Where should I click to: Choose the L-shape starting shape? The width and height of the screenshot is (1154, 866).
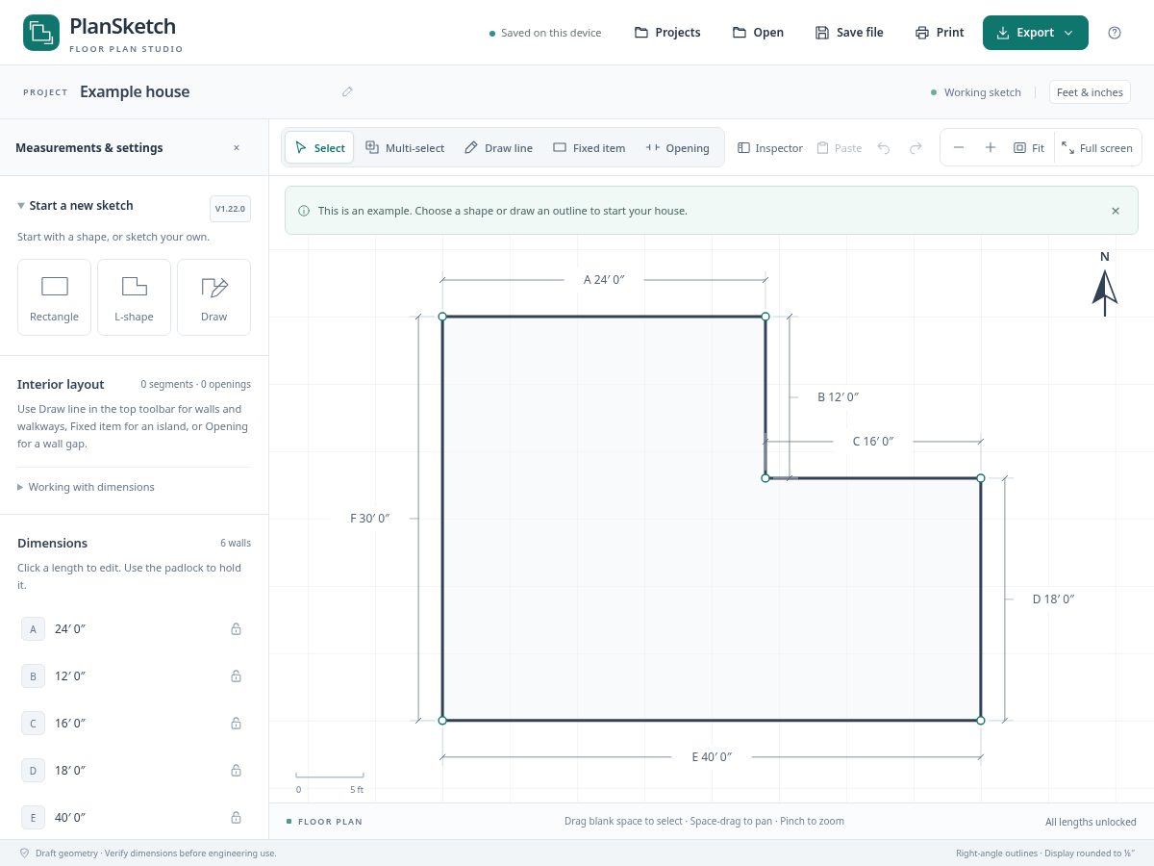pyautogui.click(x=134, y=297)
